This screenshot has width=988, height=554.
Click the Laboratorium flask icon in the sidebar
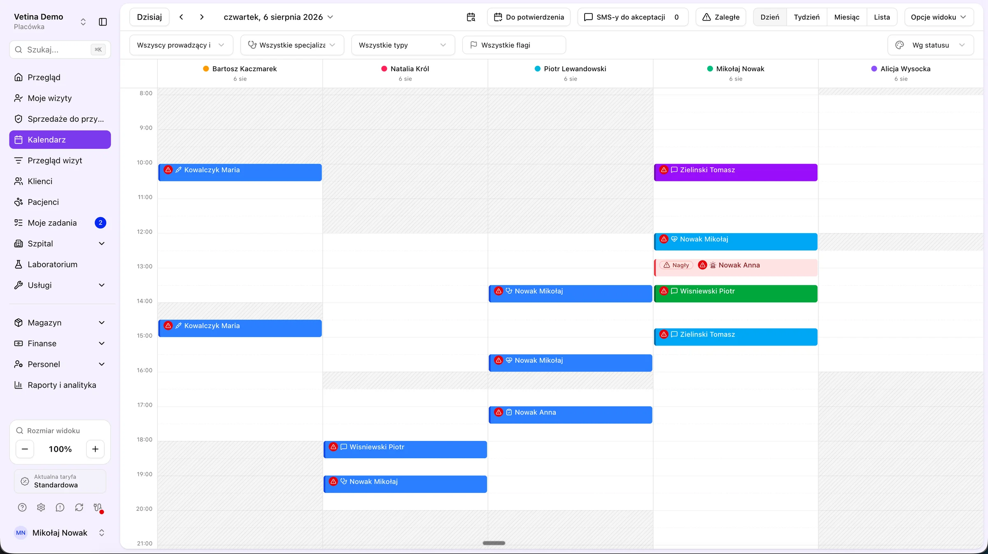click(18, 264)
